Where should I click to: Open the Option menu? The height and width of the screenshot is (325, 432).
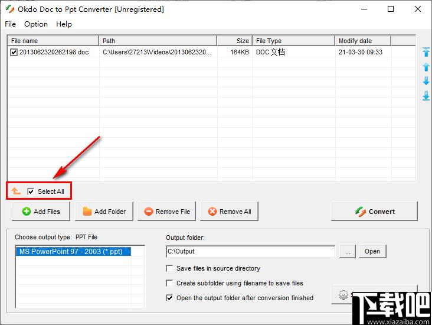pos(36,24)
